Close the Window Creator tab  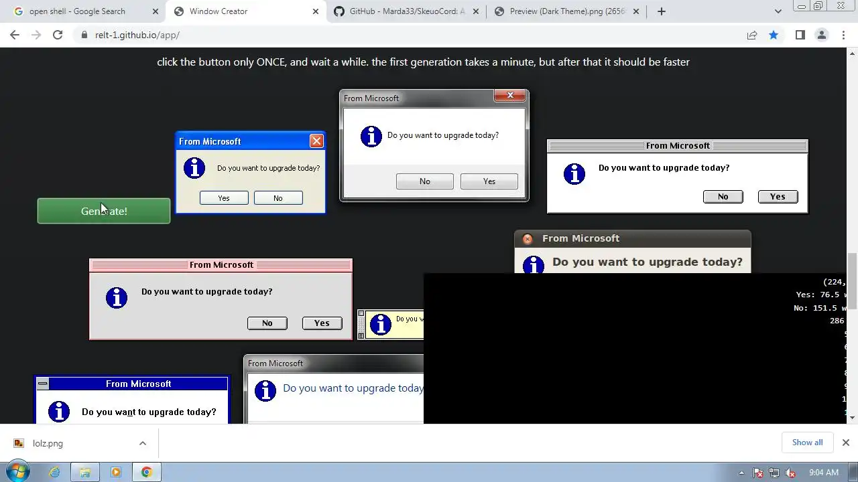(316, 11)
